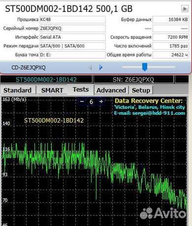Go to next disk with right arrow
This screenshot has width=192, height=226.
tap(101, 67)
